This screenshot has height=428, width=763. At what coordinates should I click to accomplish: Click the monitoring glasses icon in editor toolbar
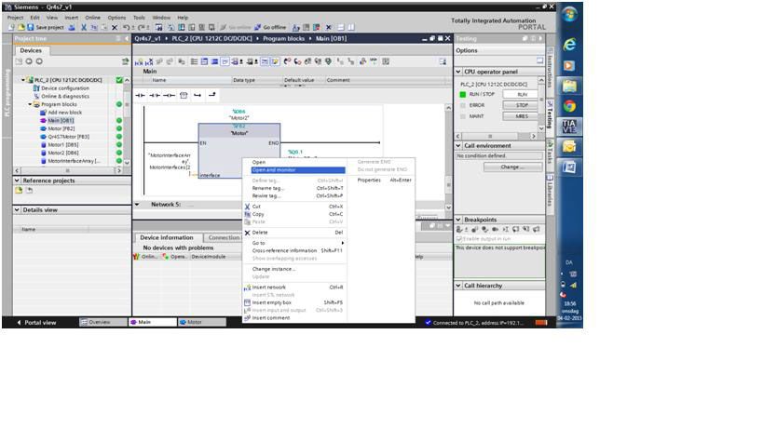(374, 61)
